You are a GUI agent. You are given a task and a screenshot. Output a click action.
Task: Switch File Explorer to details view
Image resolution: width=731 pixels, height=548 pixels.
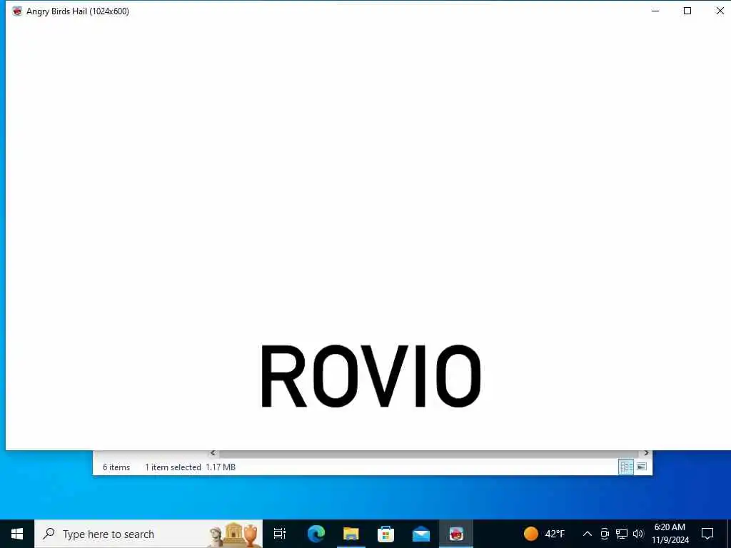625,467
